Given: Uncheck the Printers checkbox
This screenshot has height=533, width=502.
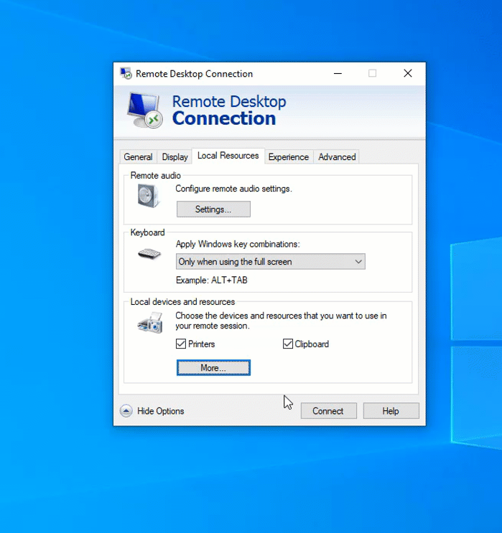Looking at the screenshot, I should 181,344.
